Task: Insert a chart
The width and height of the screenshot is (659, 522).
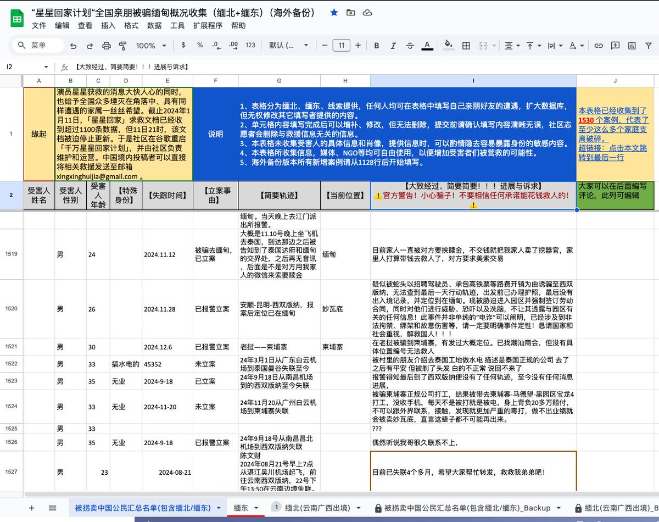Action: point(632,46)
